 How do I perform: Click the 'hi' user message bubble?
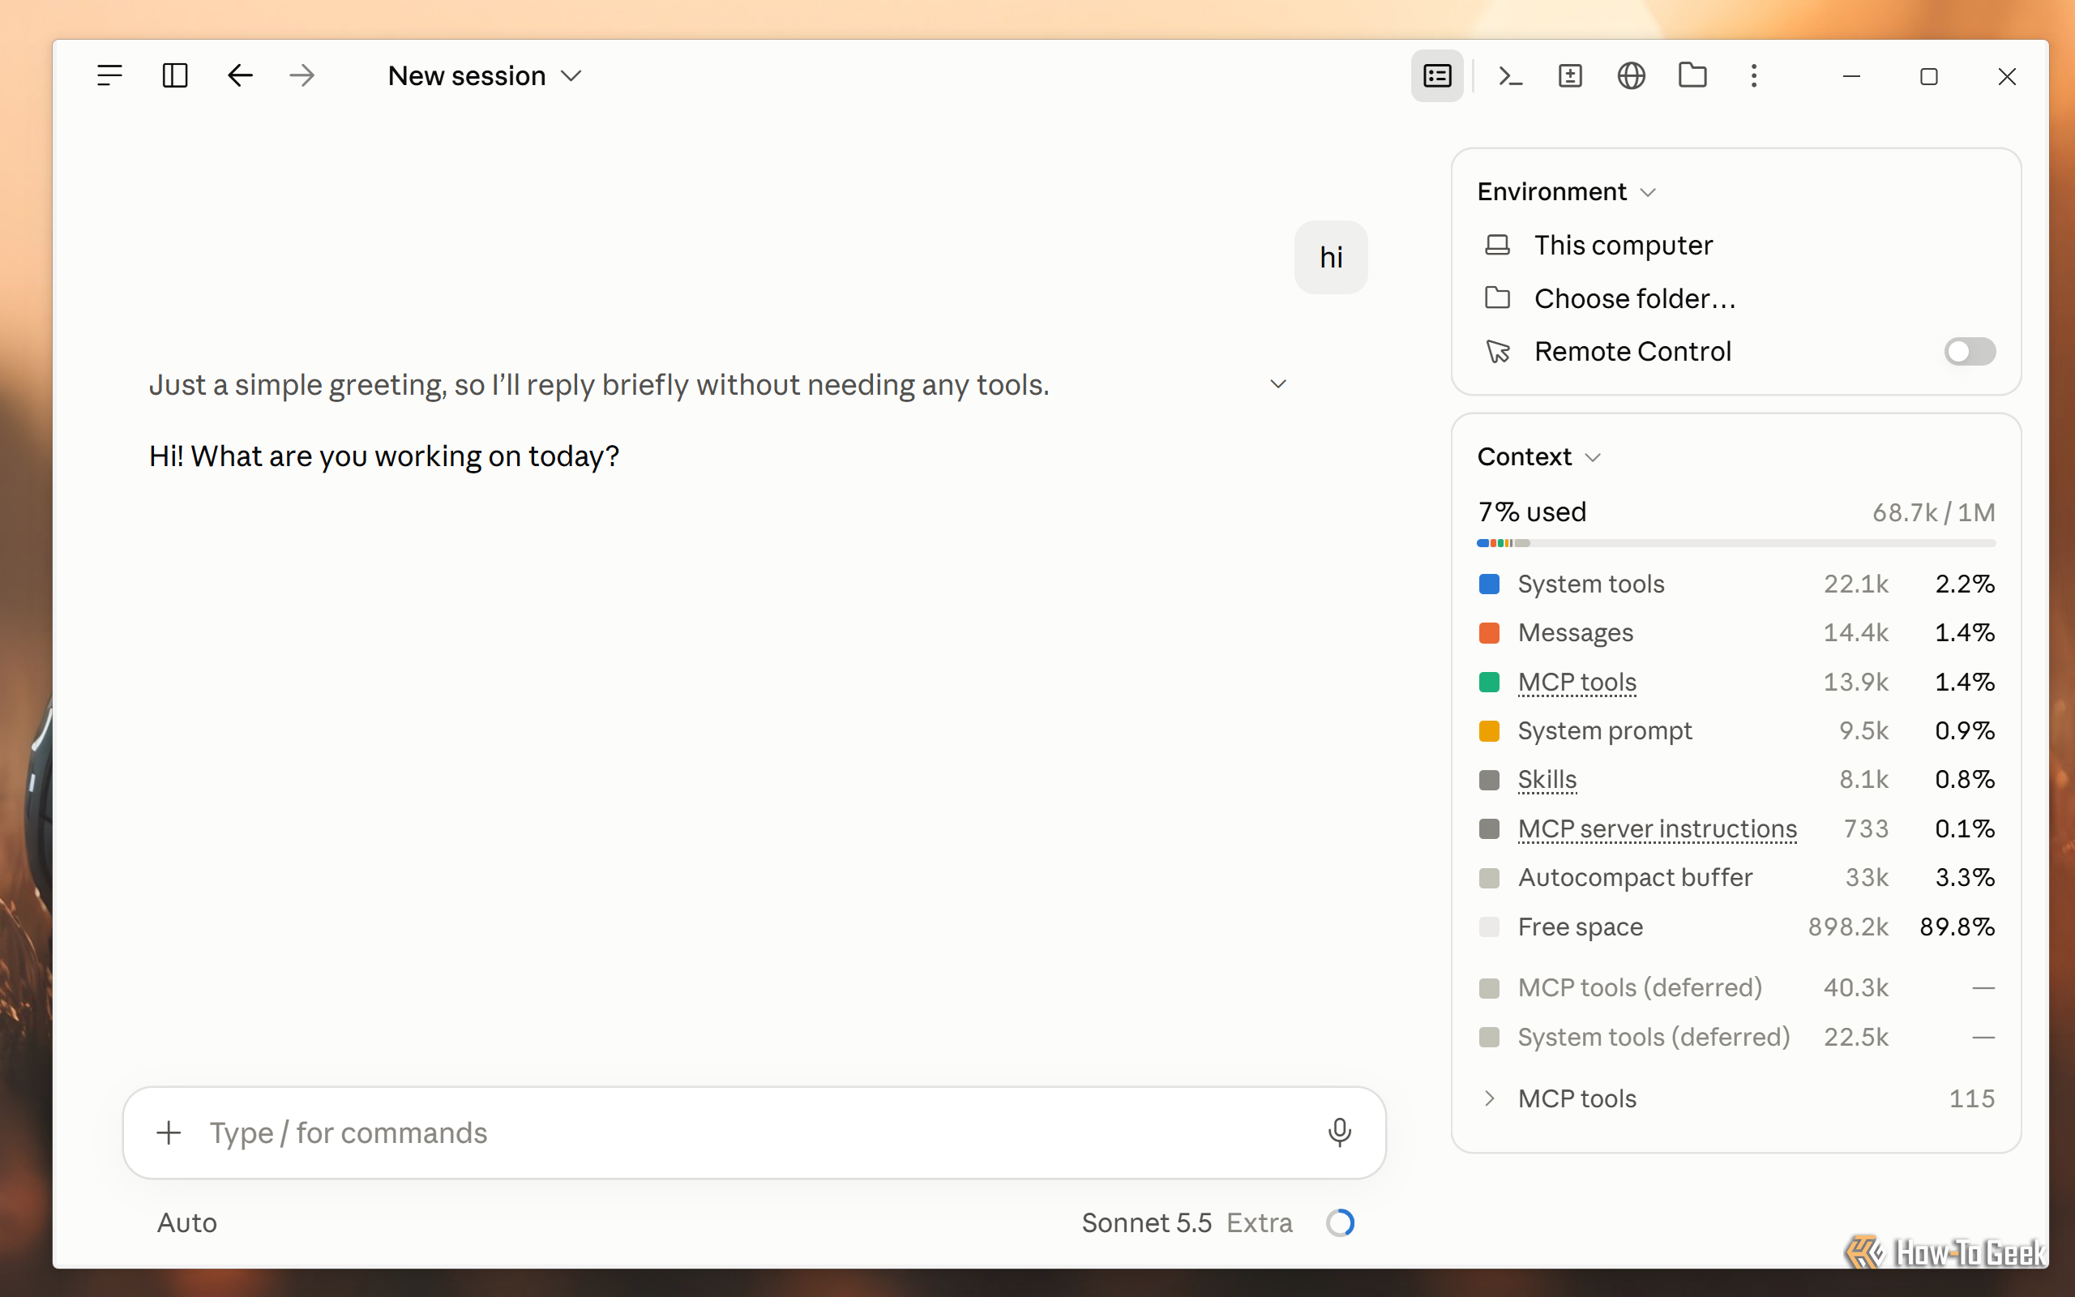coord(1331,257)
